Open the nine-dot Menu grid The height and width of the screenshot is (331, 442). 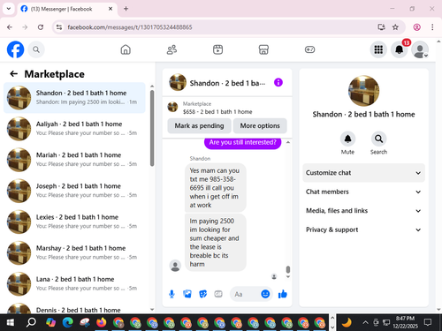[378, 49]
